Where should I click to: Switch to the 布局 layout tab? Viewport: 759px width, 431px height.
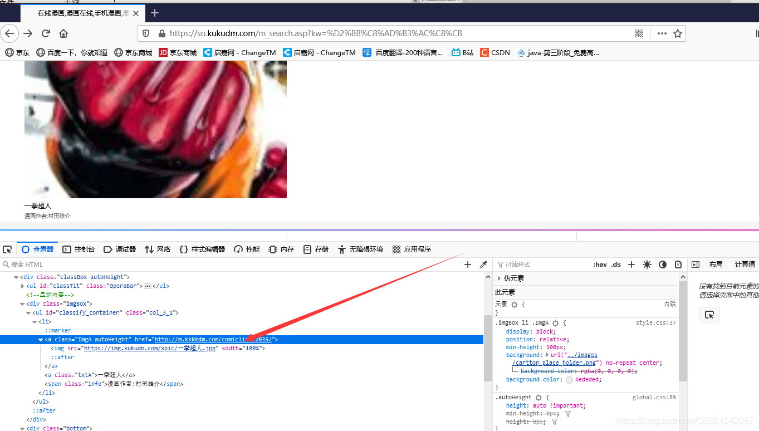(x=716, y=265)
